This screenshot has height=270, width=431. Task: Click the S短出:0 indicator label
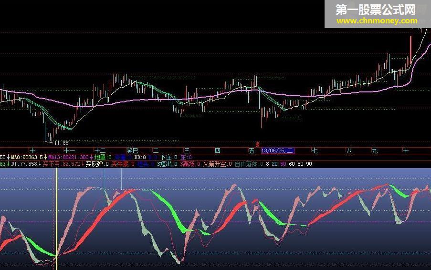click(167, 164)
